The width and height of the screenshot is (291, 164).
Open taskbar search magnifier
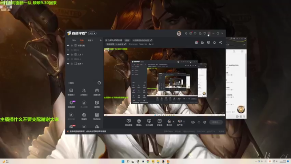(128, 161)
